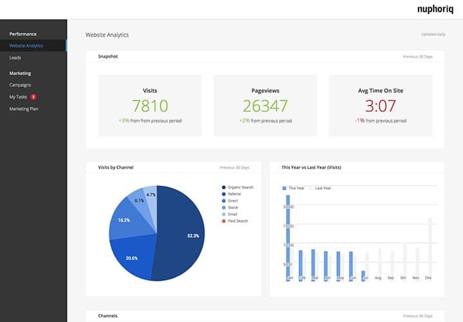Screen dimensions: 463x322
Task: Click the Referral legend dot
Action: (224, 194)
